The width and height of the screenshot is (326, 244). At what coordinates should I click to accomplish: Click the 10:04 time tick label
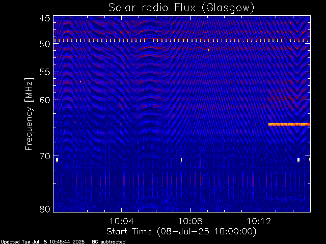(x=121, y=221)
